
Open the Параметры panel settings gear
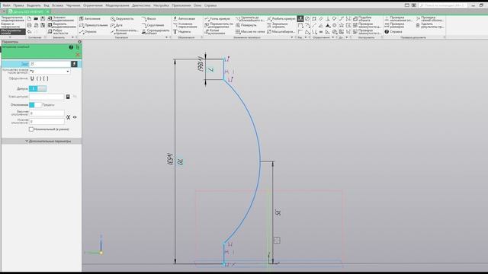pos(79,41)
